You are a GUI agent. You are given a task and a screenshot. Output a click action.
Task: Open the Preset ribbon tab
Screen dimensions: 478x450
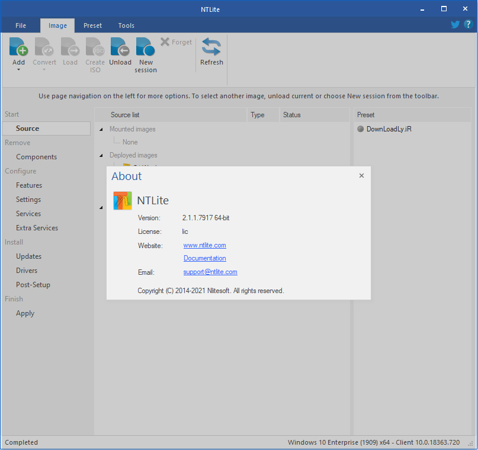pos(92,25)
